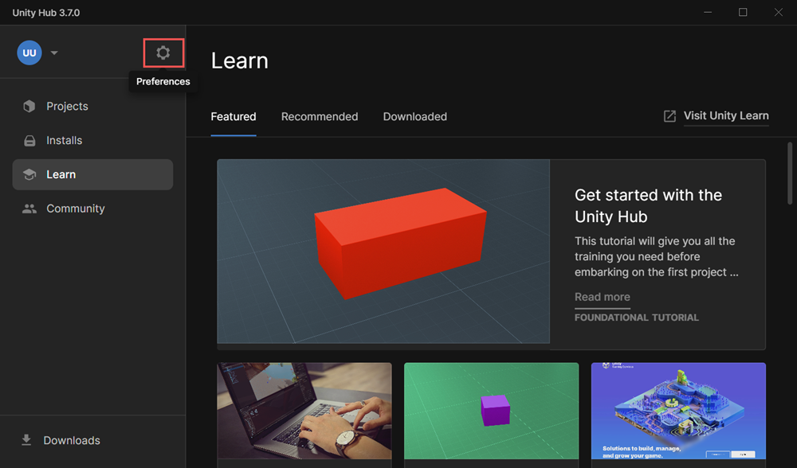Click the Learn content scrollbar

click(790, 174)
